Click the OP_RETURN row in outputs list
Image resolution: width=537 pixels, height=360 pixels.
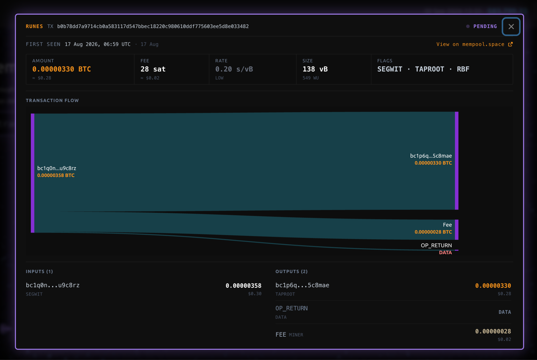coord(393,312)
